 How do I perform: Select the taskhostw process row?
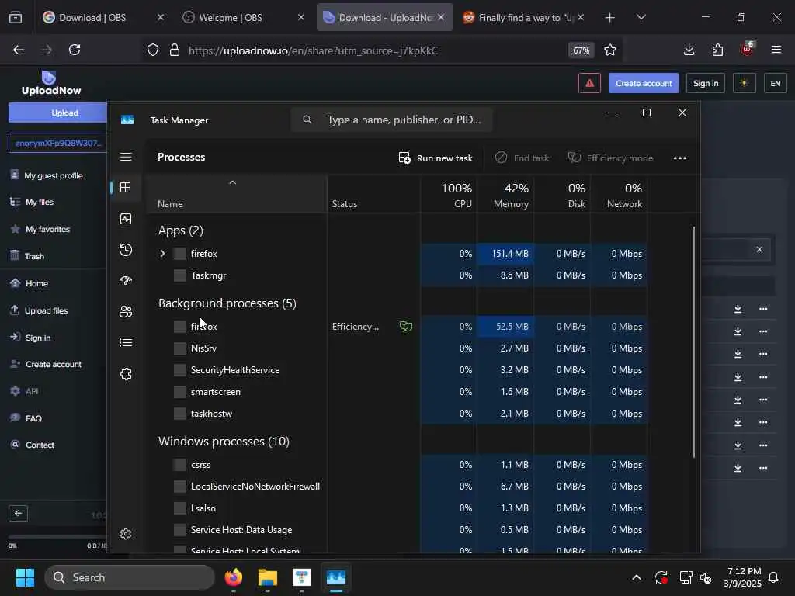397,414
